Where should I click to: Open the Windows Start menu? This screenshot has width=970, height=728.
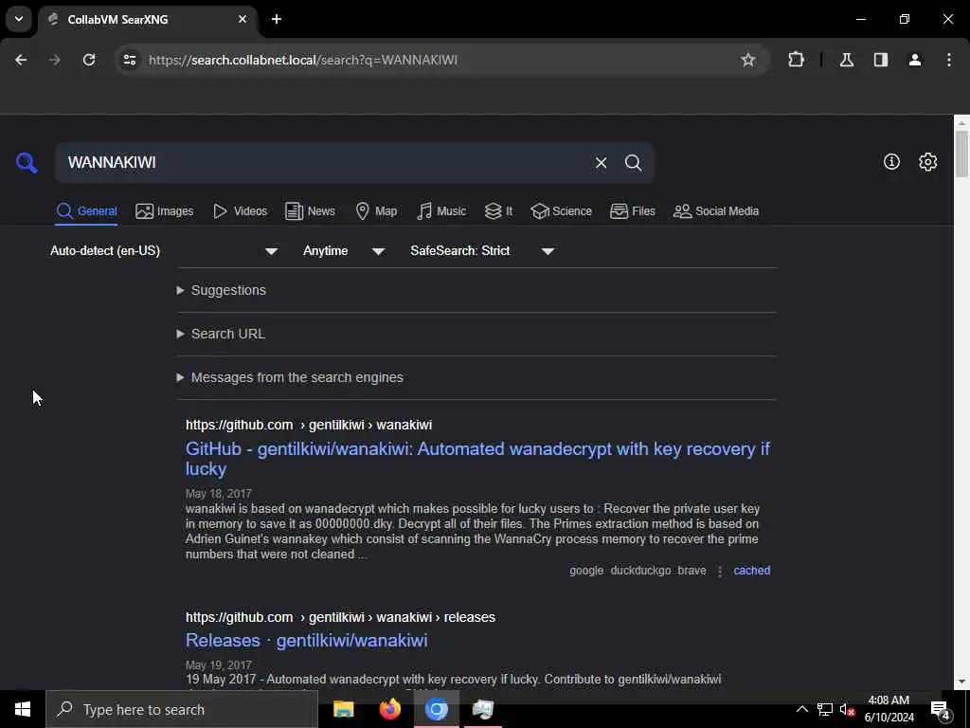[23, 709]
